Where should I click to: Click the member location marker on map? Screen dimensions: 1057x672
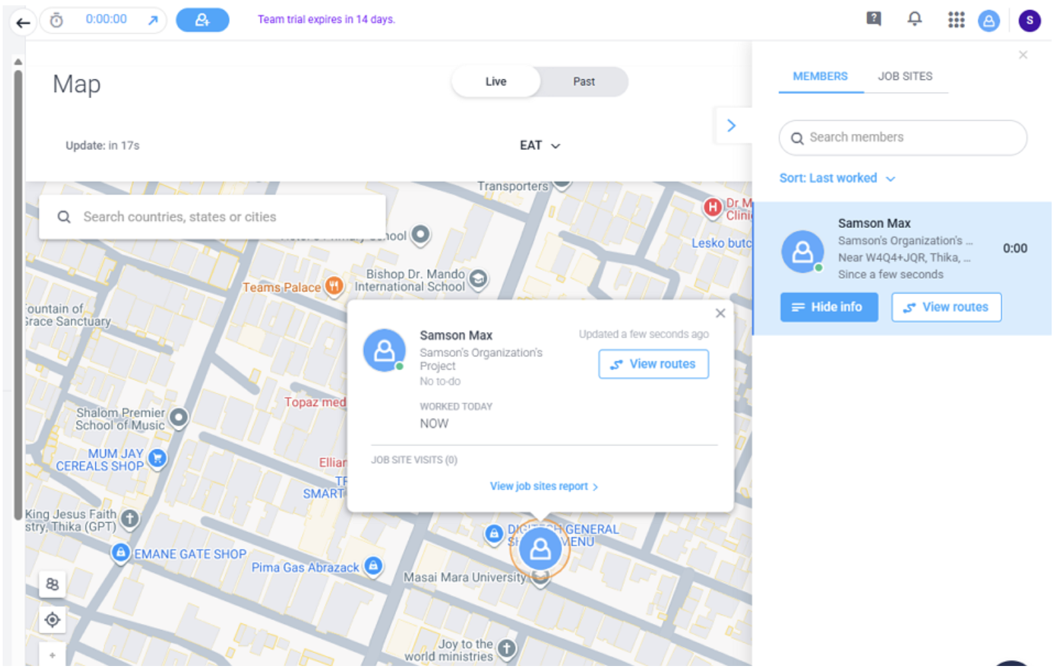pos(540,549)
